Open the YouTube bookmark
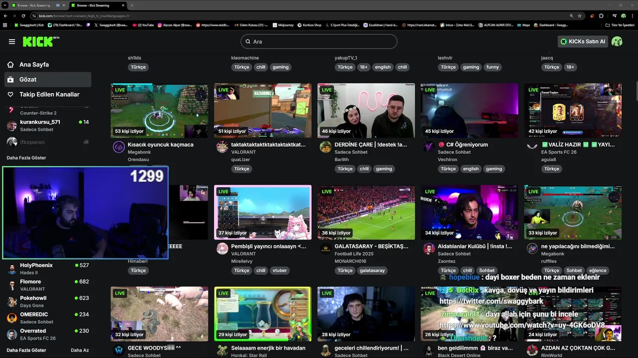Viewport: 638px width, 358px height. [143, 25]
